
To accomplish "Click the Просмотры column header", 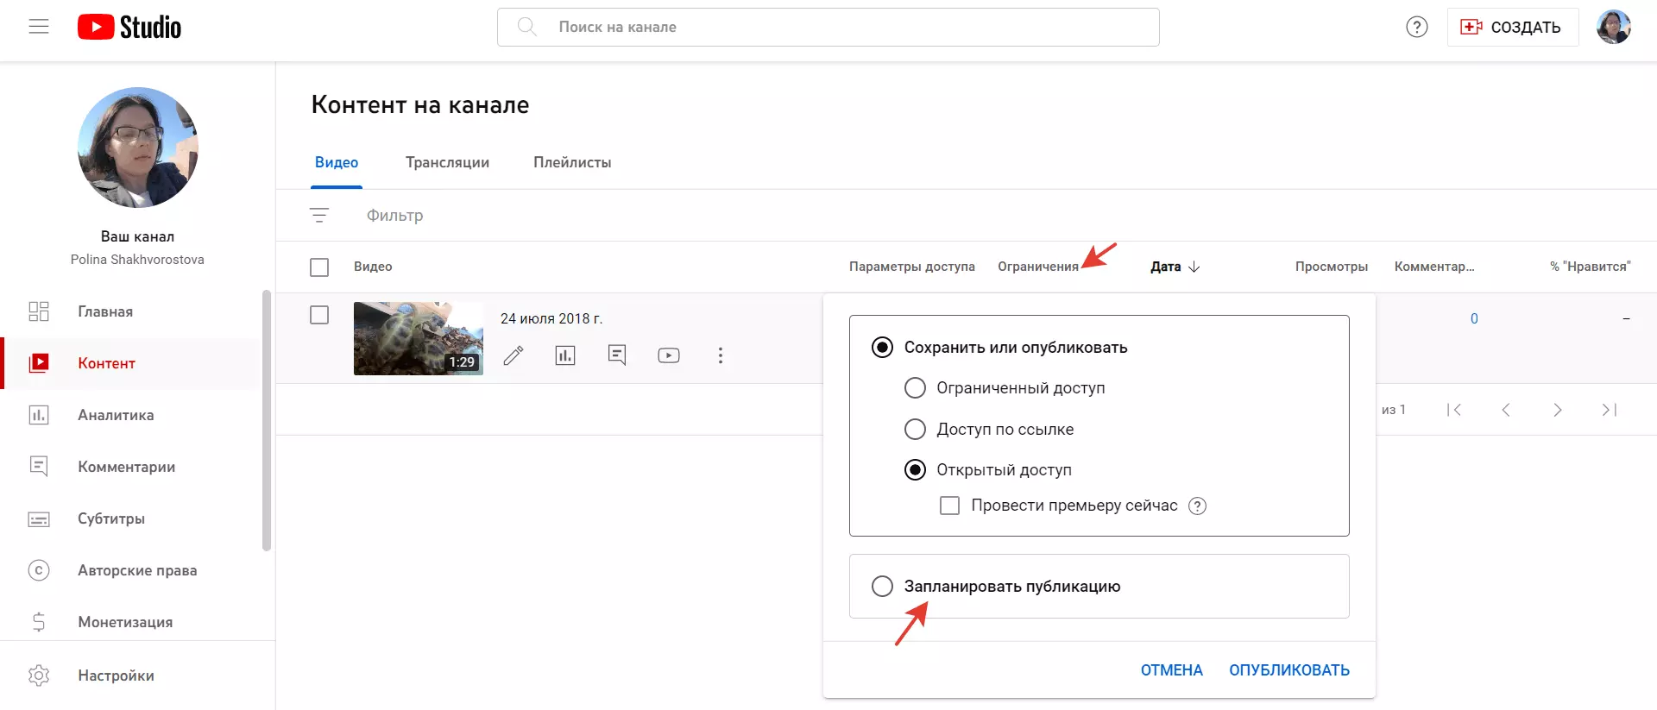I will (1332, 267).
